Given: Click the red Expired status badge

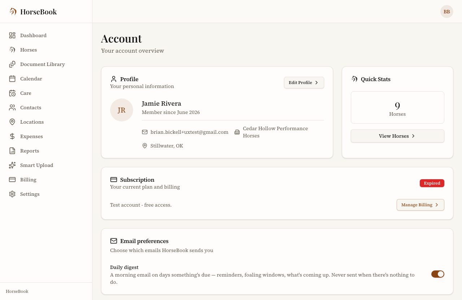Looking at the screenshot, I should point(432,183).
